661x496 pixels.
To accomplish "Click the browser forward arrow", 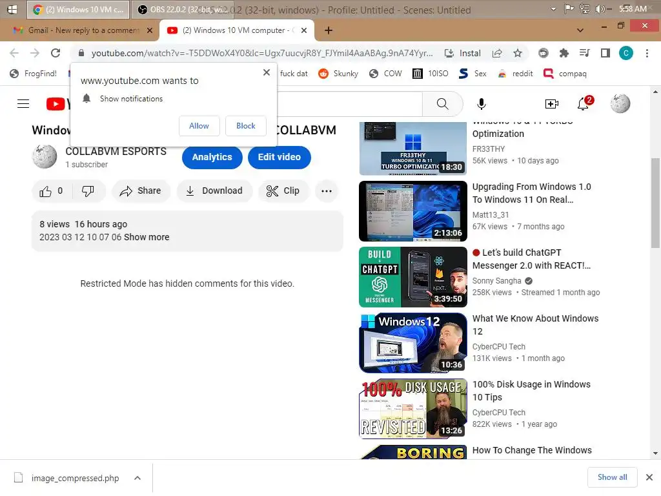I will click(x=35, y=53).
